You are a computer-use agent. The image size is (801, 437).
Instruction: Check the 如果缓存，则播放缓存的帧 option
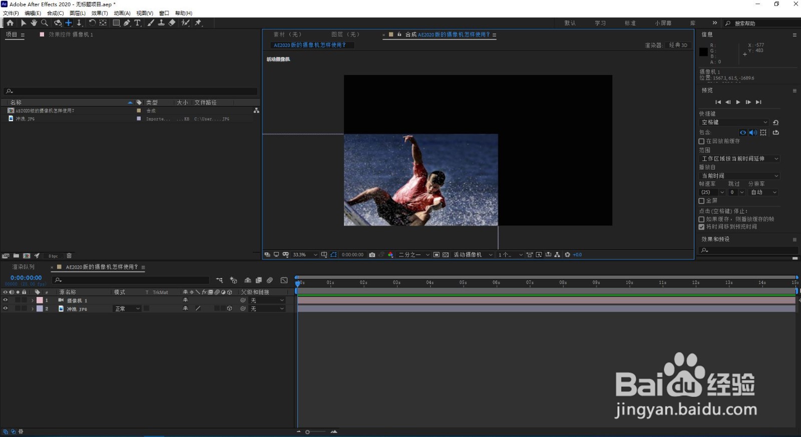coord(701,219)
